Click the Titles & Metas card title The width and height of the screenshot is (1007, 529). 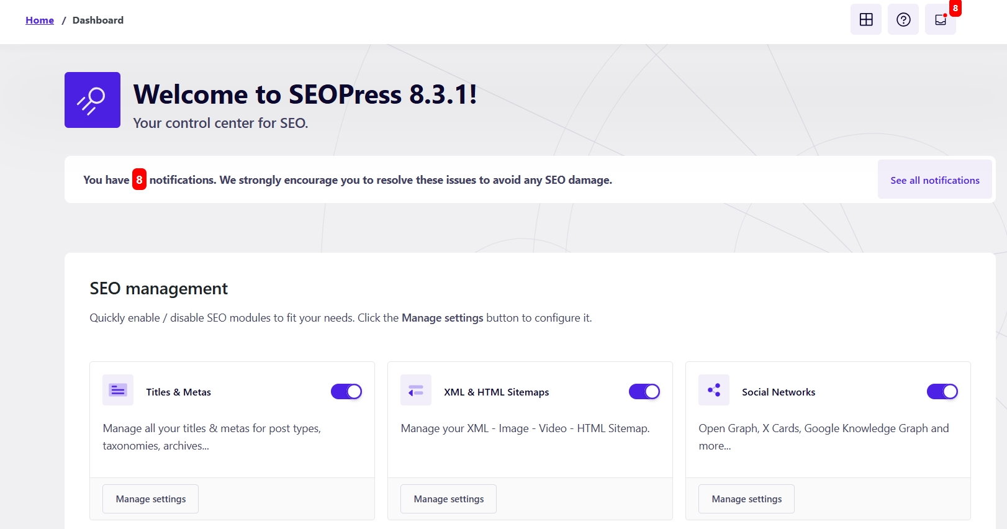(x=179, y=392)
